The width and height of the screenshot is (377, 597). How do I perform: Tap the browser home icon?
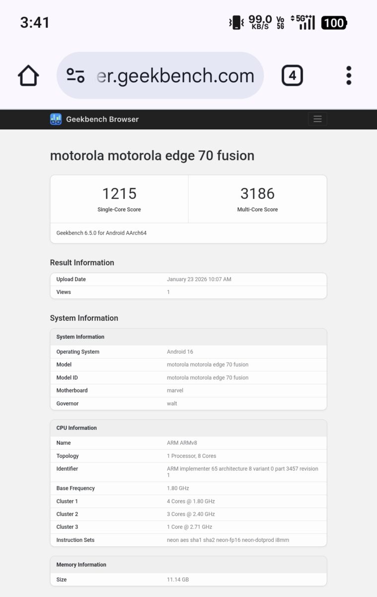tap(28, 76)
